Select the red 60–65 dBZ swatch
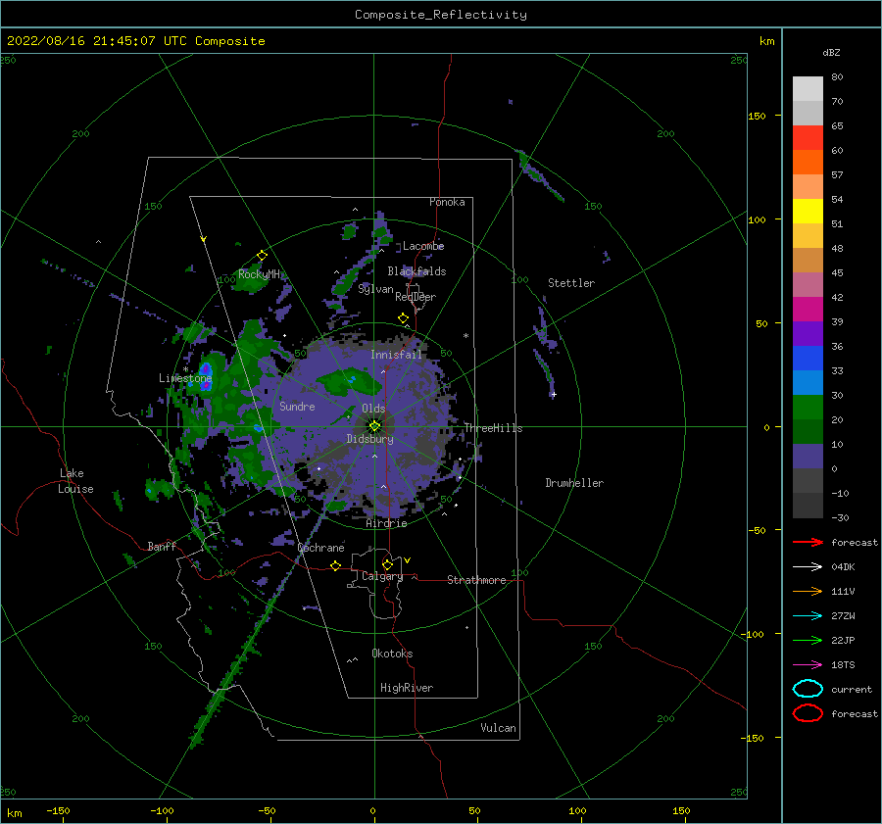 pyautogui.click(x=808, y=138)
